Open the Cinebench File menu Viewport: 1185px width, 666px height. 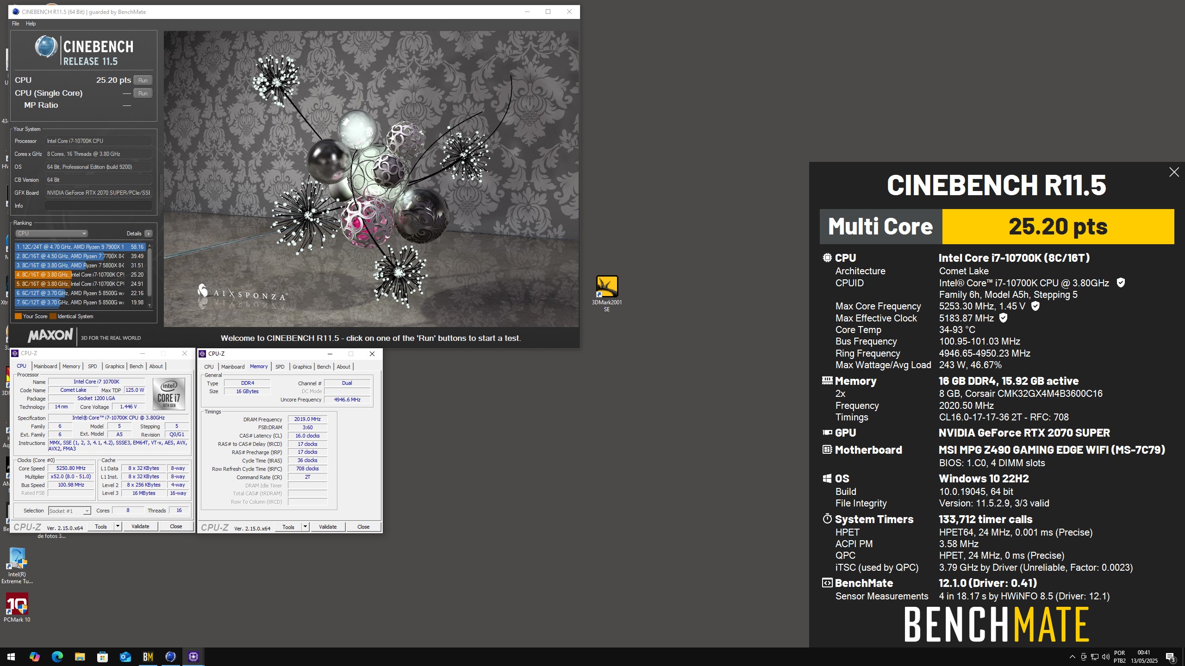(x=15, y=24)
